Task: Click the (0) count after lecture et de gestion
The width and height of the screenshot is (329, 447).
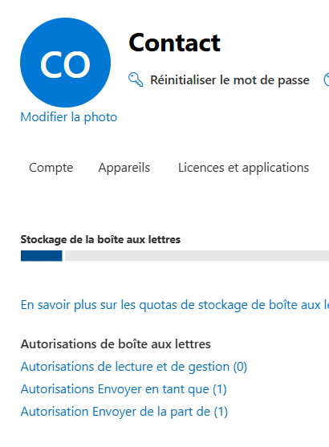Action: (240, 367)
